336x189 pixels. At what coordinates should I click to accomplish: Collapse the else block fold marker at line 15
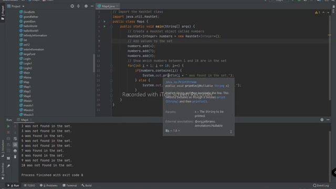coord(111,80)
